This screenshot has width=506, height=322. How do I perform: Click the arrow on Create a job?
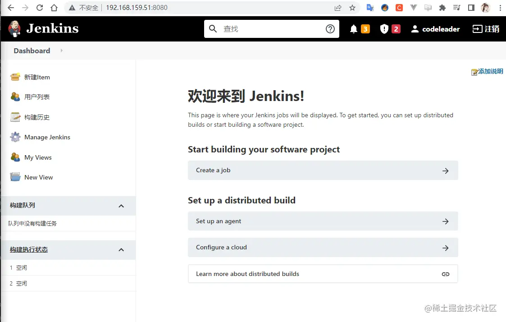pyautogui.click(x=445, y=171)
